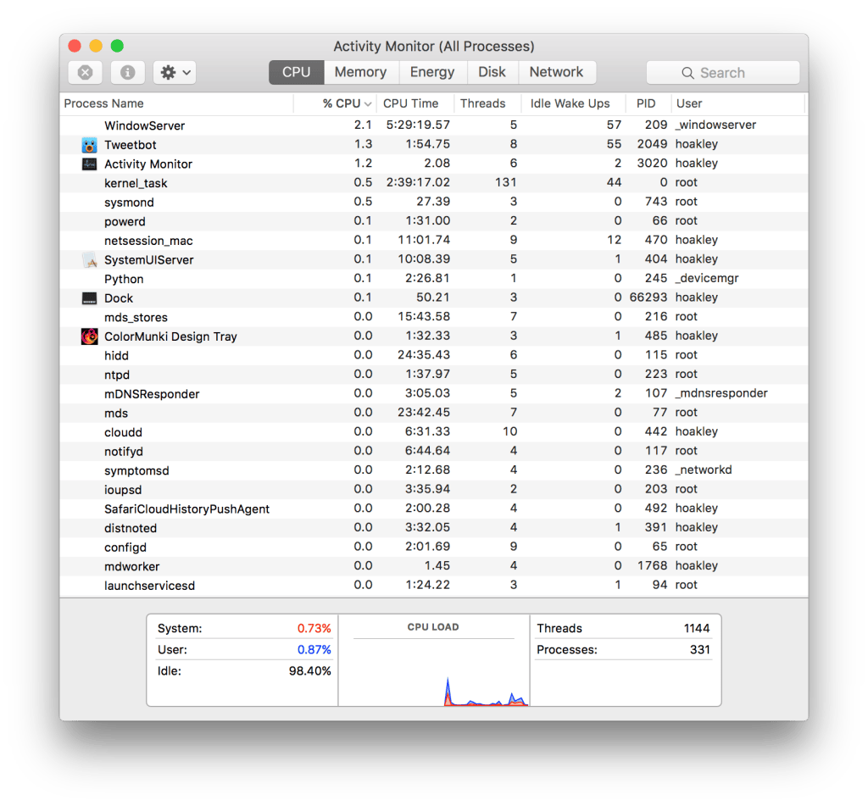Click the search magnifier icon
868x806 pixels.
point(687,73)
